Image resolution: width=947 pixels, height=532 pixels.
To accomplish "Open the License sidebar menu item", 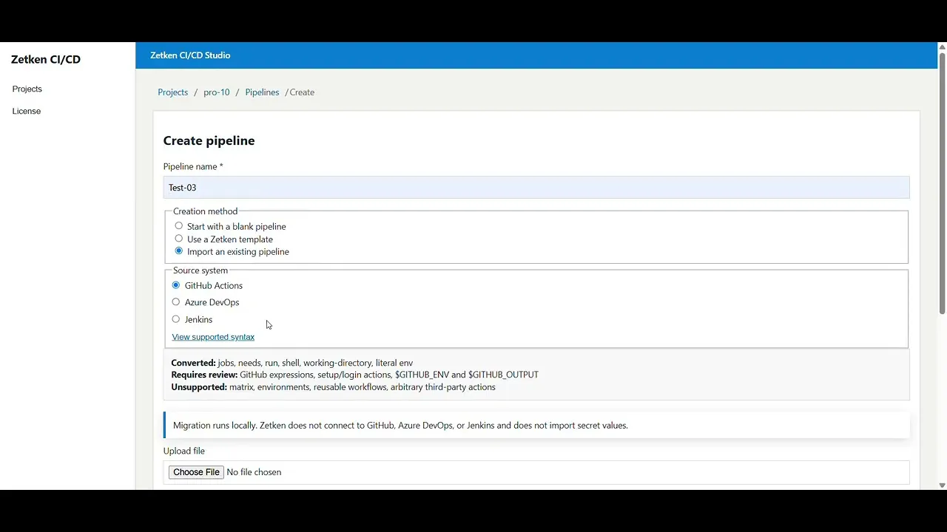I will coord(27,111).
